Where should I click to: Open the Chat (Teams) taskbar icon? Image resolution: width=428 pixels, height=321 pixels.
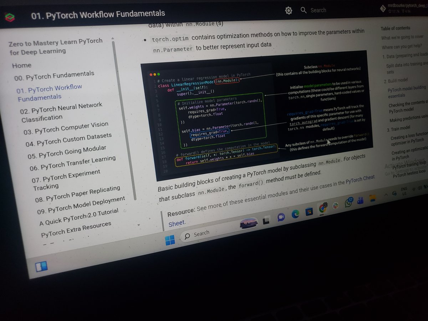(x=281, y=217)
